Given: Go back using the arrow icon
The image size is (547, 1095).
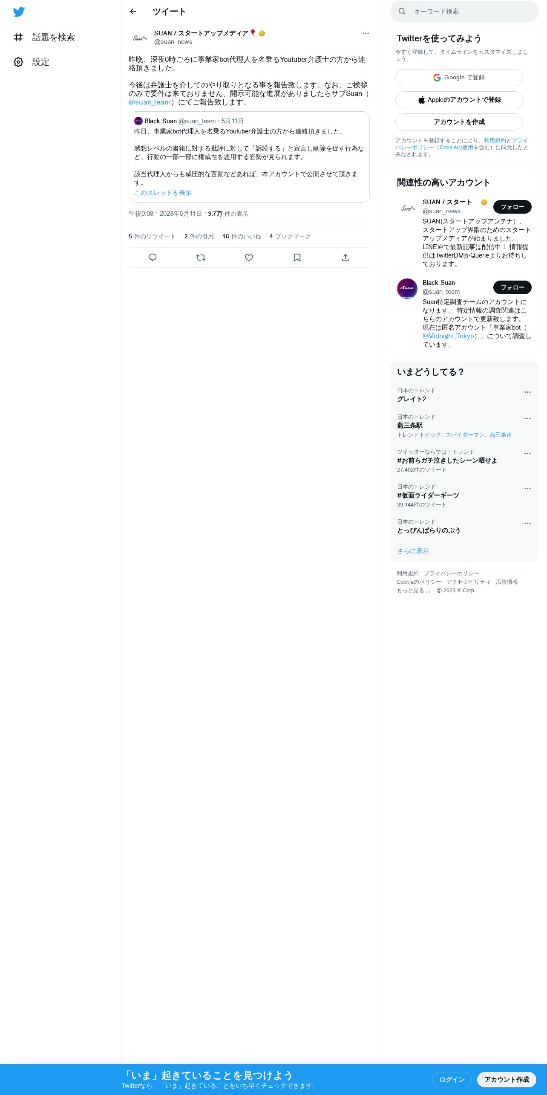Looking at the screenshot, I should click(x=133, y=12).
